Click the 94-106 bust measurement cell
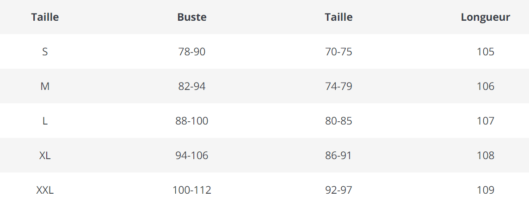The width and height of the screenshot is (529, 208). (192, 155)
